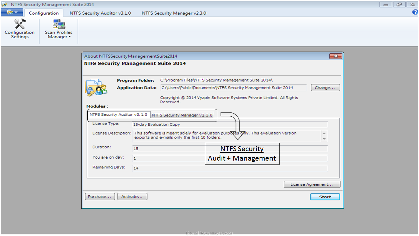The height and width of the screenshot is (236, 419).
Task: Click the Remaining Days value field
Action: point(230,168)
